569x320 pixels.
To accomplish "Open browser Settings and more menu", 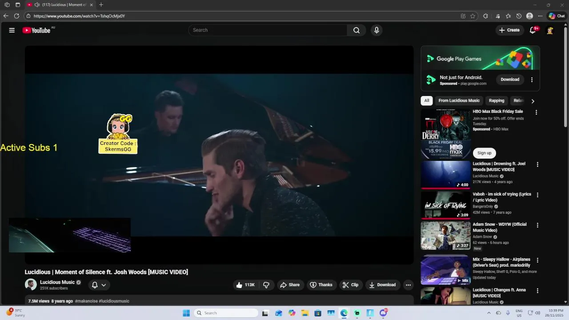I will coord(540,16).
